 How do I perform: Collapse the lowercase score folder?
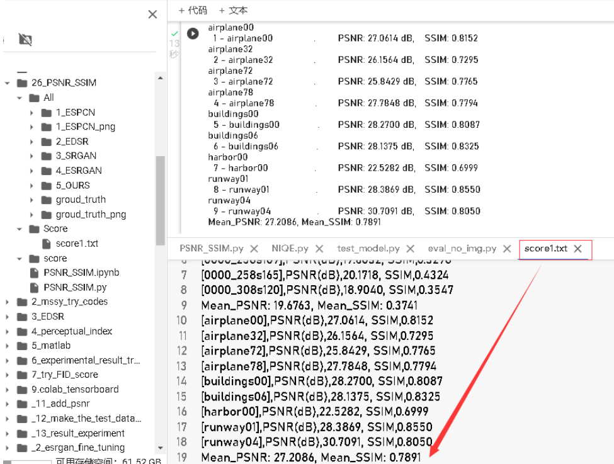(19, 259)
